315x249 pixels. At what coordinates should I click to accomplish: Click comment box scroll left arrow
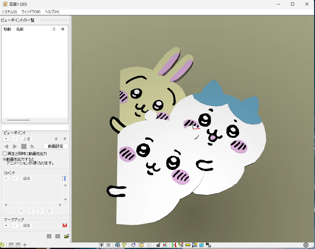click(x=6, y=205)
